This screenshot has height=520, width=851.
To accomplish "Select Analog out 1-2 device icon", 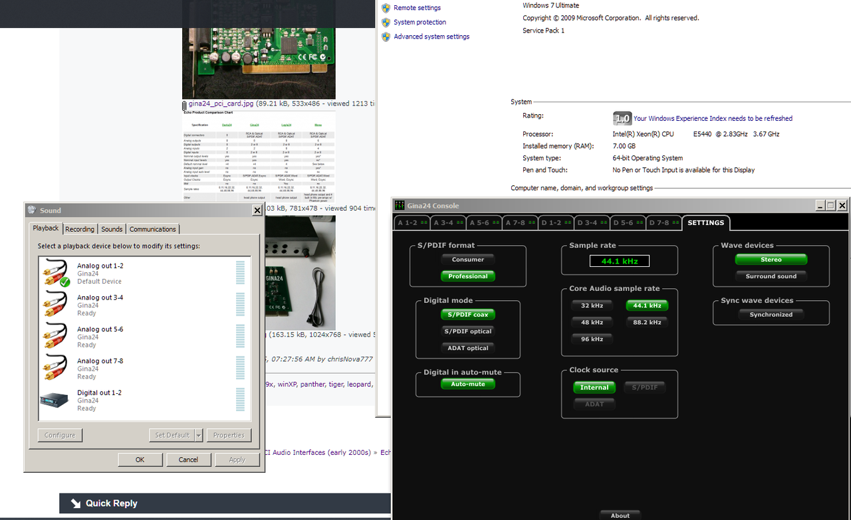I will pyautogui.click(x=56, y=273).
